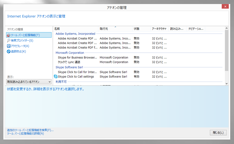Viewport: 234px width, 144px height.
Task: Click the 読み込み... column header
Action: [178, 29]
